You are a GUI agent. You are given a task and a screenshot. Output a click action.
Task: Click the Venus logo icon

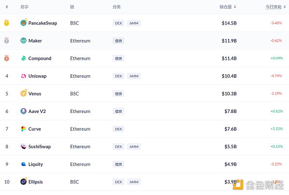point(24,94)
